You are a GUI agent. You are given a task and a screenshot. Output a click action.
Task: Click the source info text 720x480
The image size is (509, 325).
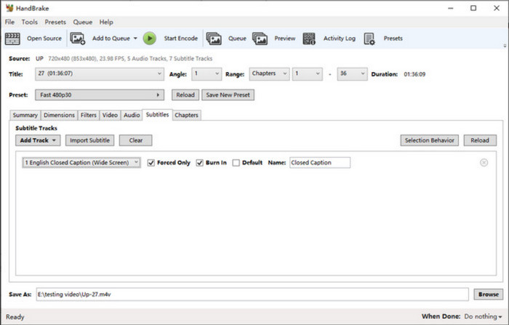[130, 58]
